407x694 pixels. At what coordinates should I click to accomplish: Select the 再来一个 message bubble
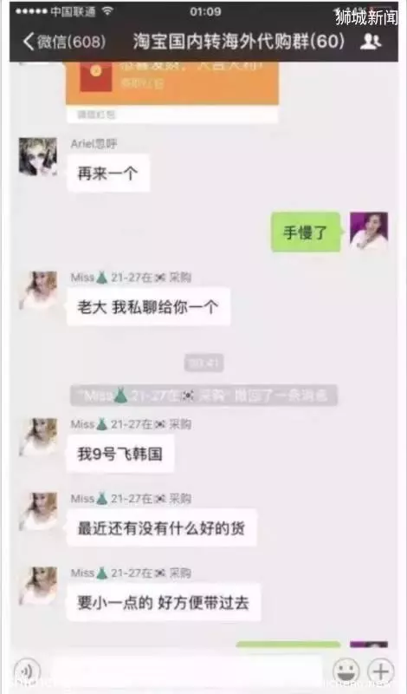tap(108, 173)
